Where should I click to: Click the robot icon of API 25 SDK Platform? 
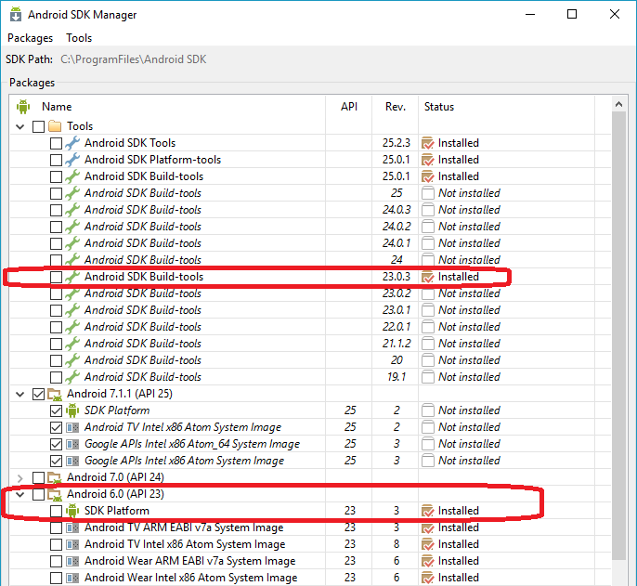[72, 410]
